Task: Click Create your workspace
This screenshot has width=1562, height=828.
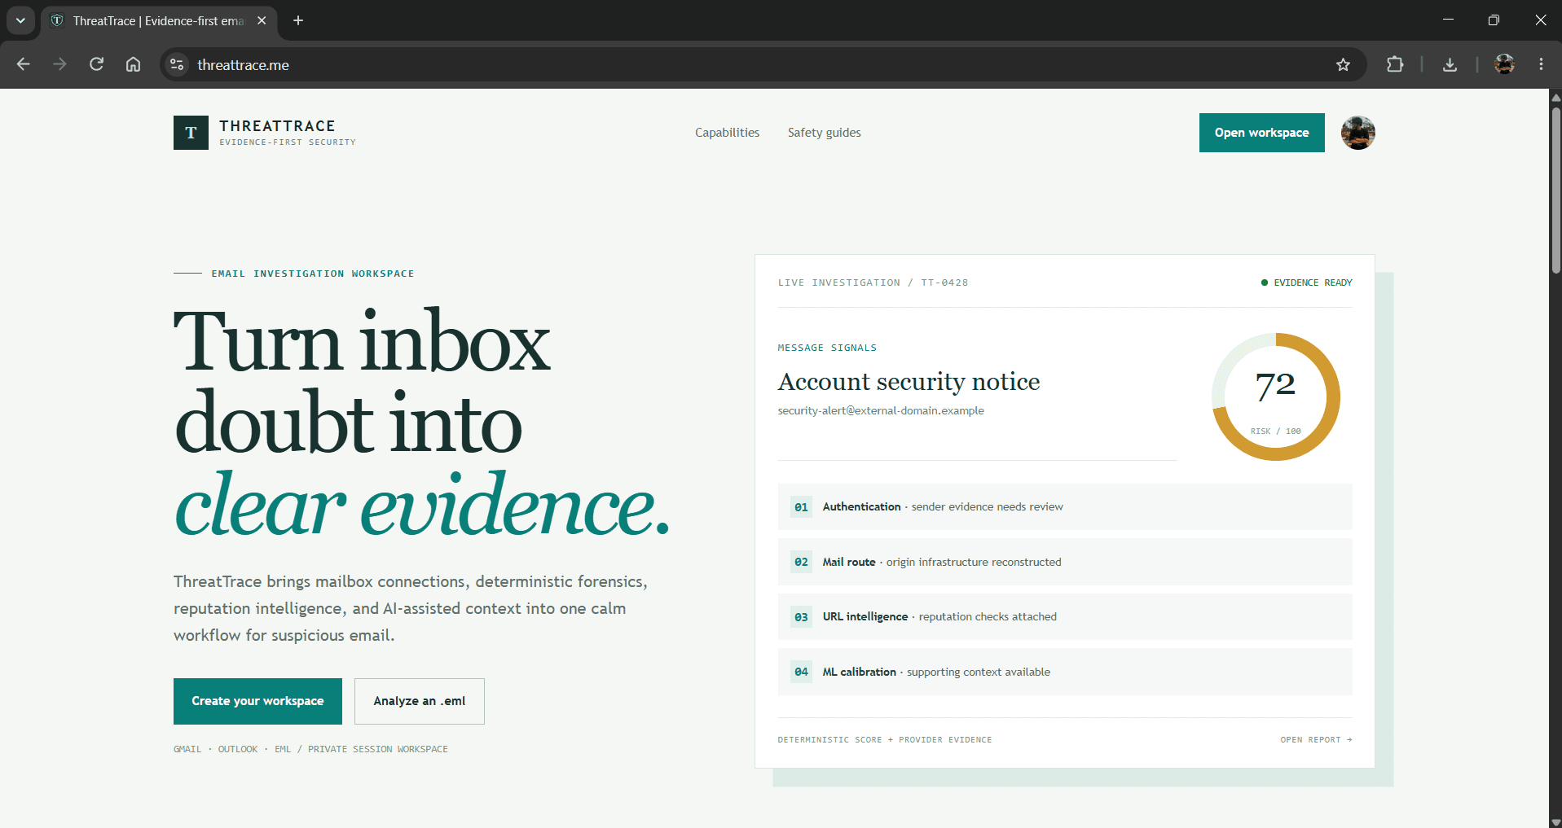Action: coord(257,701)
